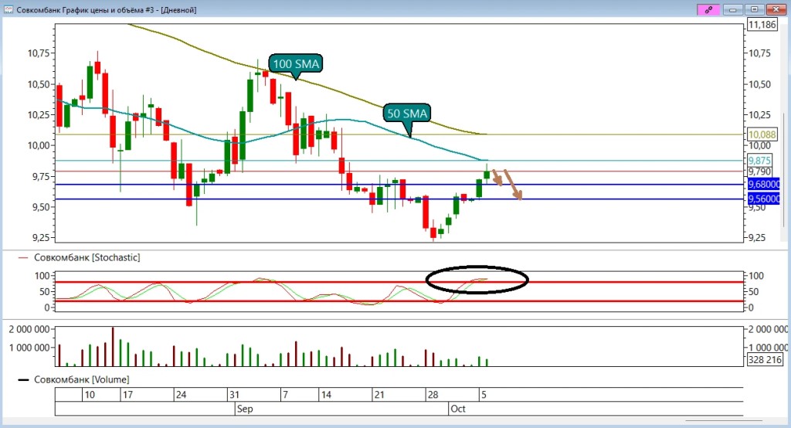Click the maximize button in title bar
Screen dimensions: 791x428
click(x=755, y=9)
